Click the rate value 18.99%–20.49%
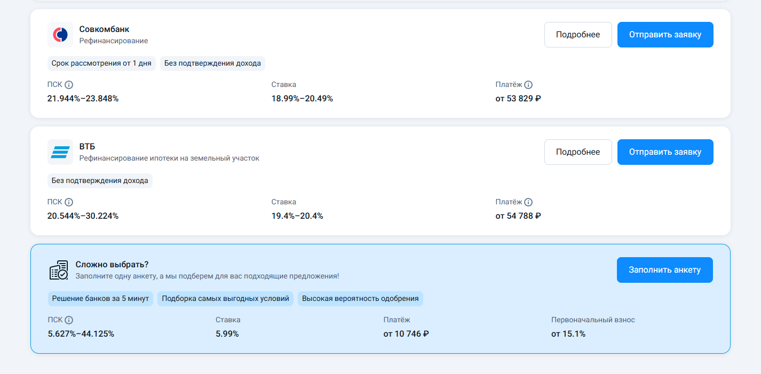The image size is (761, 374). point(302,99)
